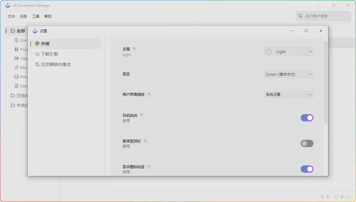
Task: Click the help question mark next to 开机自启
Action: pos(141,115)
